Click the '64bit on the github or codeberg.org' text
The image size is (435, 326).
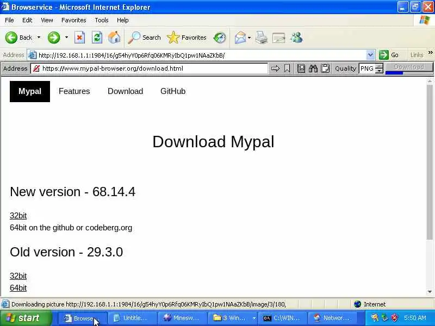(71, 228)
